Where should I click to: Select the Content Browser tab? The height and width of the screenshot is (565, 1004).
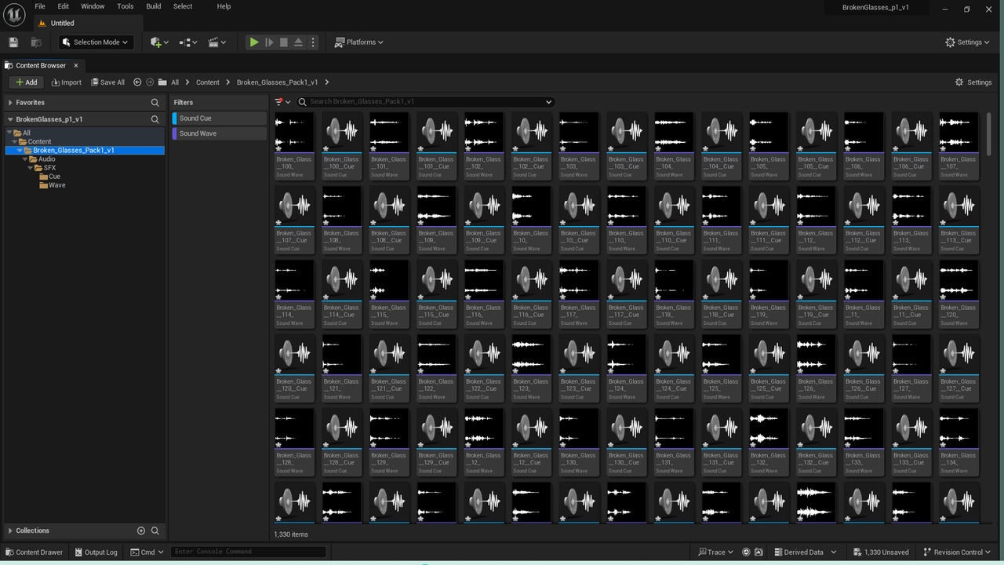(x=41, y=66)
